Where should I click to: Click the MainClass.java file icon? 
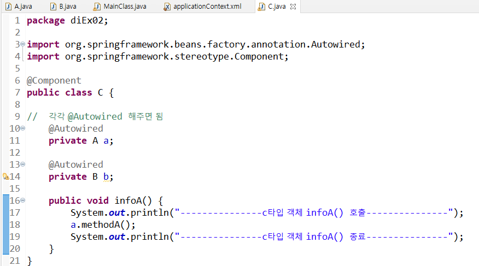[97, 7]
